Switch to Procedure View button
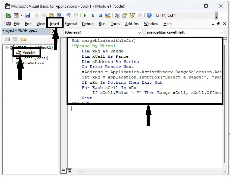230x177 pixels. 64,170
